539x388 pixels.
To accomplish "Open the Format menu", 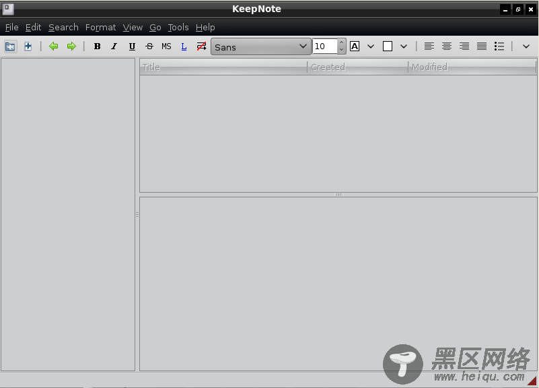I will (x=100, y=27).
